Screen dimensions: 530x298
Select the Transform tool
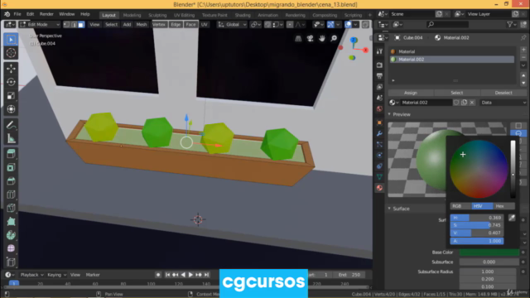11,109
